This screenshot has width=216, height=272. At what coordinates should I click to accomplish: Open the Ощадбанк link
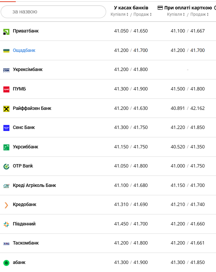click(x=24, y=50)
